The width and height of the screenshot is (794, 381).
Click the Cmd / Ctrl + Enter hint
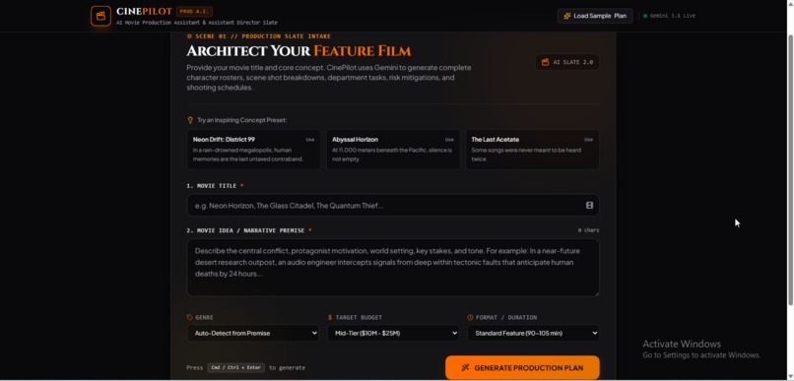[235, 368]
